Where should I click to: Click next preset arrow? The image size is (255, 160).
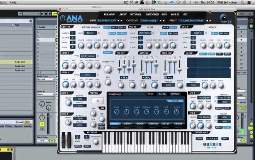tap(211, 20)
